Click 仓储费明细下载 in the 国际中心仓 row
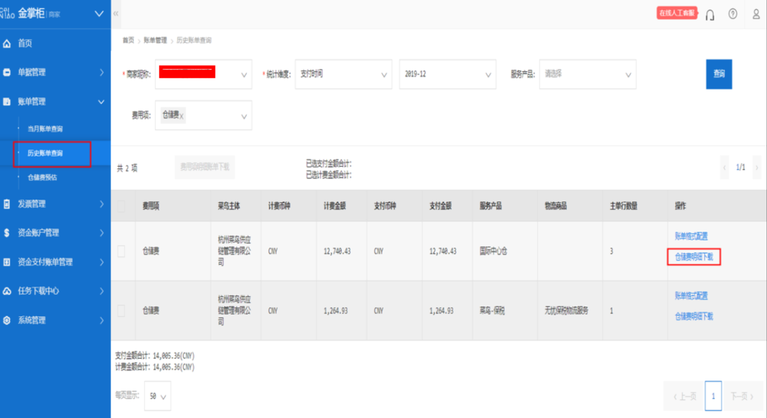 pyautogui.click(x=694, y=257)
